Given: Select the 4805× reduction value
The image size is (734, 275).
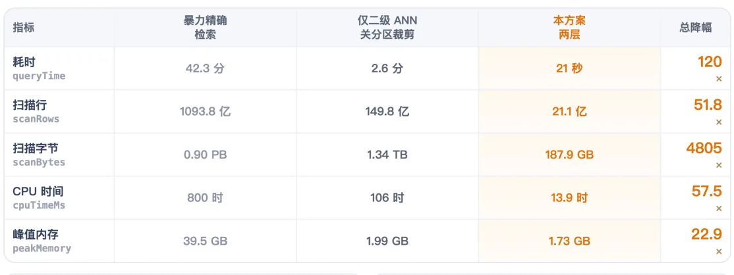Looking at the screenshot, I should pos(704,155).
